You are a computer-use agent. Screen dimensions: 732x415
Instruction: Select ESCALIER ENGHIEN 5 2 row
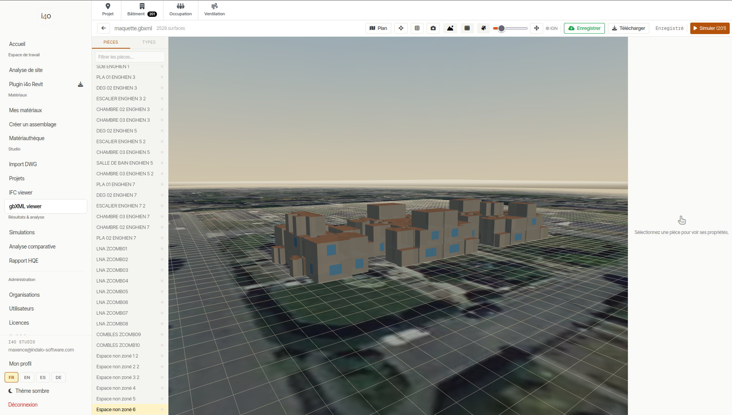130,142
